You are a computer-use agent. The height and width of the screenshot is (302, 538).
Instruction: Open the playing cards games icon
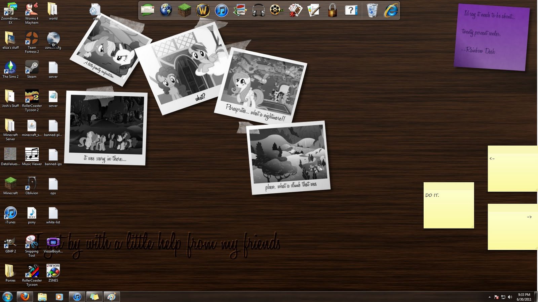pyautogui.click(x=295, y=10)
